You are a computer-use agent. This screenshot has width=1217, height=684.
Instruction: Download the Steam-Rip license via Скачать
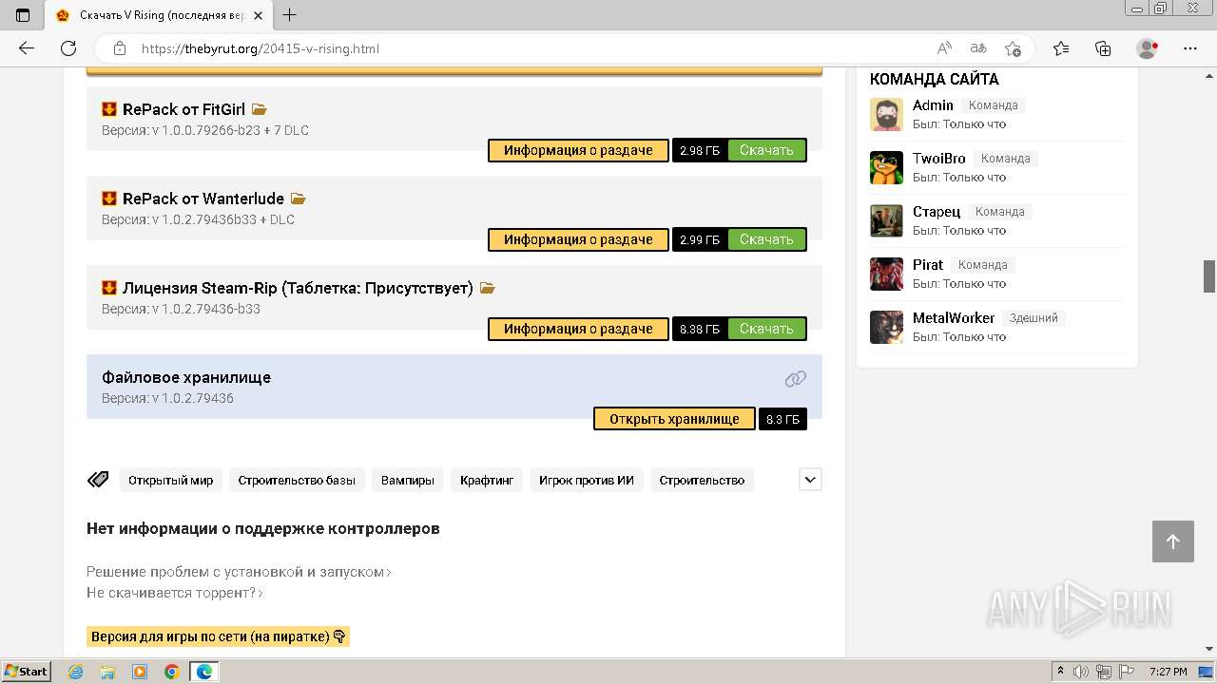pyautogui.click(x=766, y=329)
